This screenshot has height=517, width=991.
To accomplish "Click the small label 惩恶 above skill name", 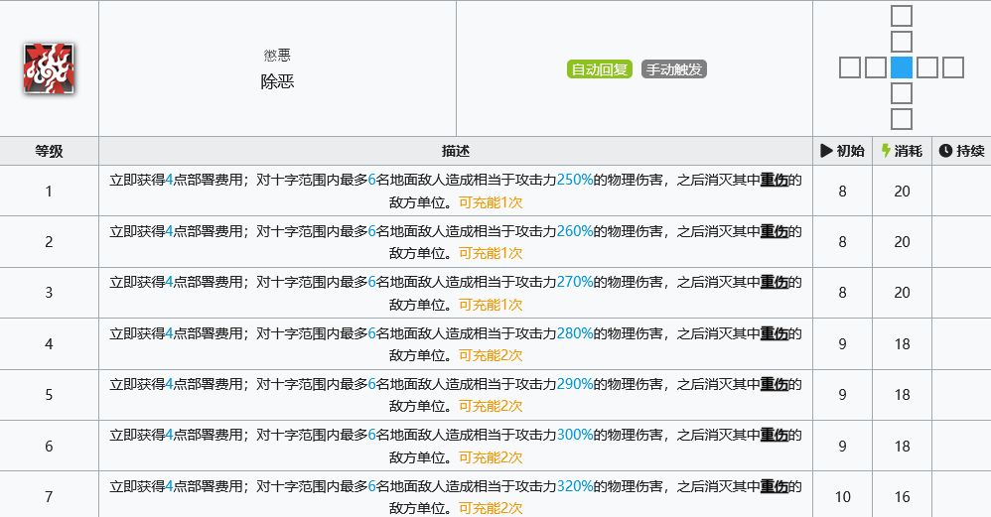I will pyautogui.click(x=277, y=56).
